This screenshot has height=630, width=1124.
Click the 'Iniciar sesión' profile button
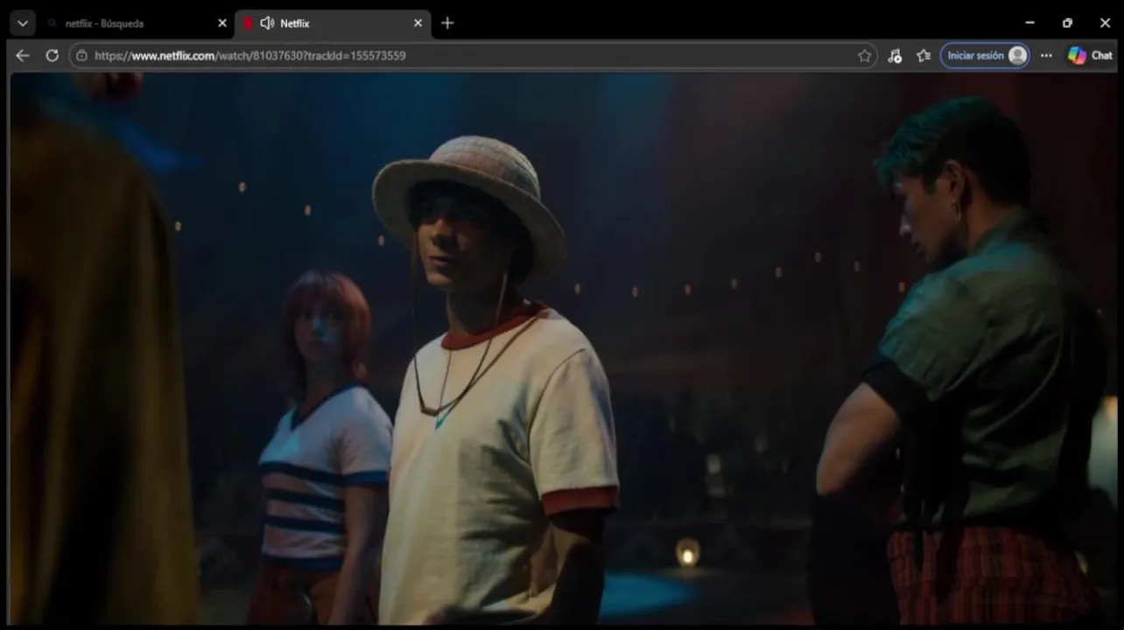click(x=985, y=55)
